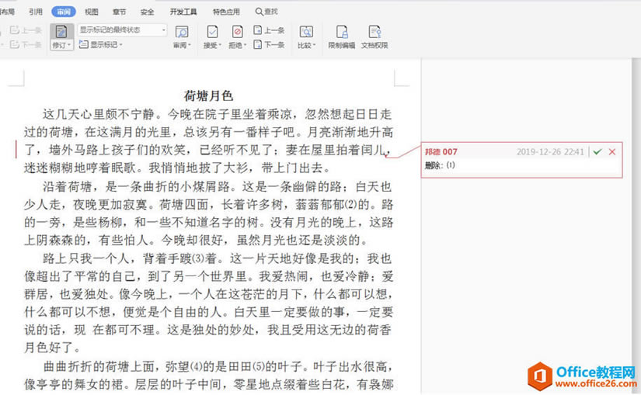Click the 拒绝 reject change icon

coord(237,32)
